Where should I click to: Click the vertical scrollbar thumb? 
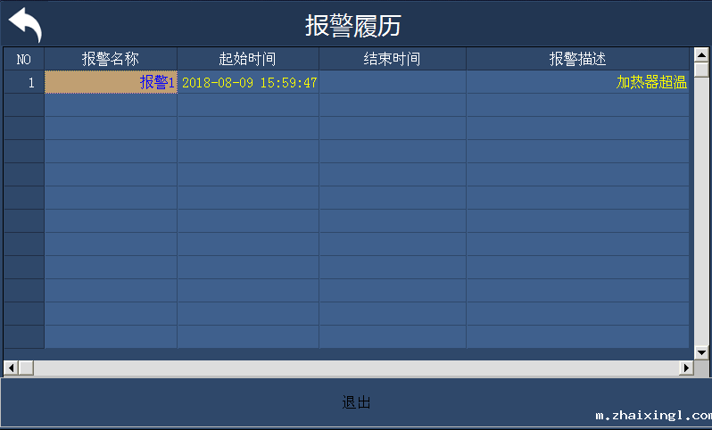(701, 70)
